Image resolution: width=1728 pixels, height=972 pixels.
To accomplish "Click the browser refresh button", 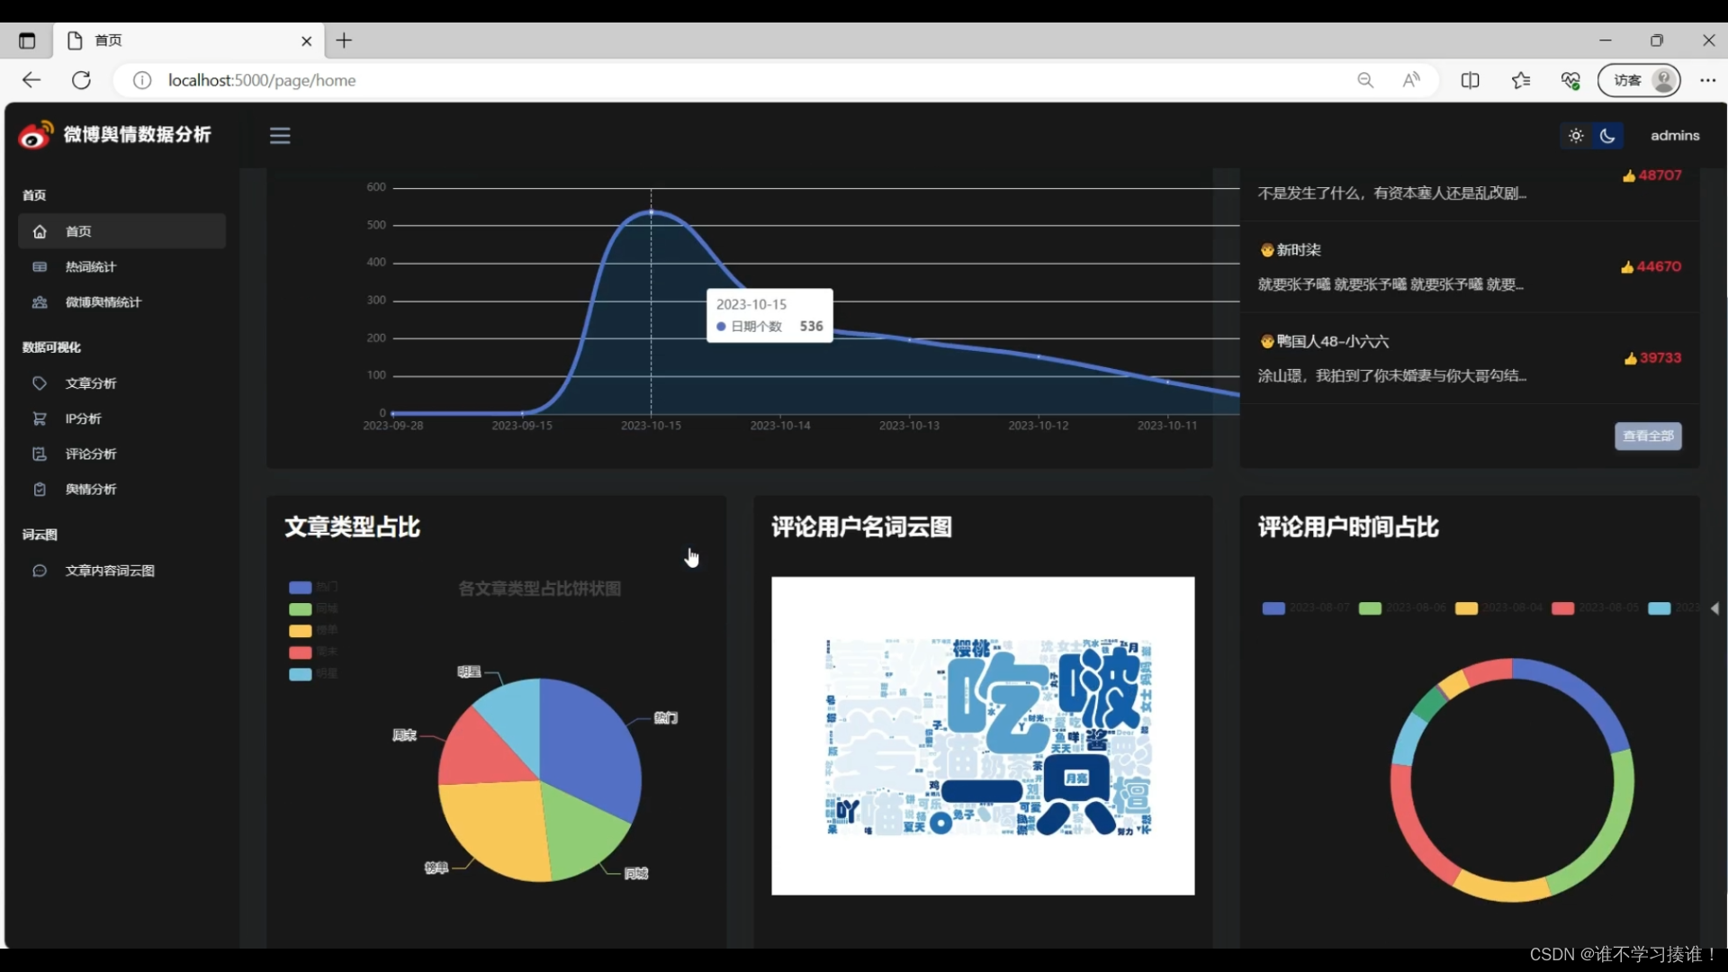I will (81, 80).
